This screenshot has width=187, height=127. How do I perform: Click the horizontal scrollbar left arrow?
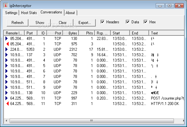pyautogui.click(x=6, y=121)
